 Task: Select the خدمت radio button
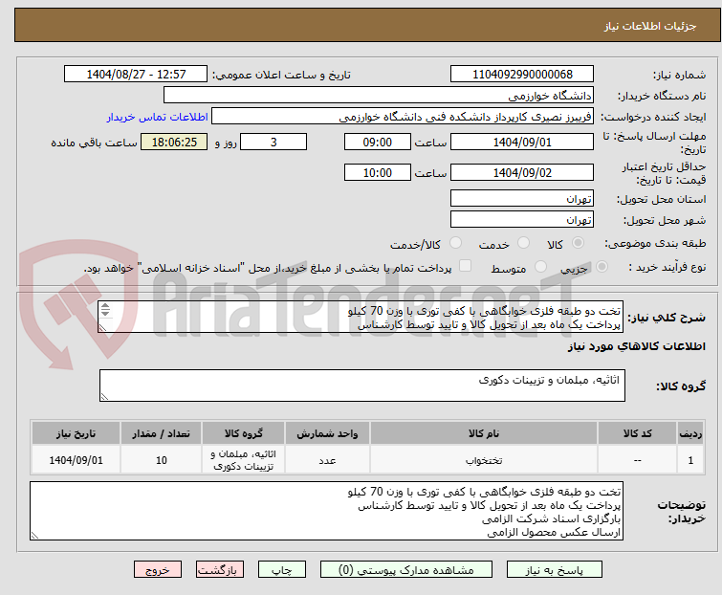coord(523,243)
